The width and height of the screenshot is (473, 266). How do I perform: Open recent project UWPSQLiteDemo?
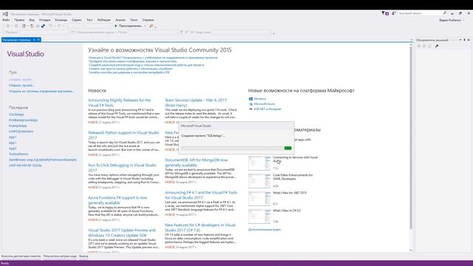[x=21, y=132]
